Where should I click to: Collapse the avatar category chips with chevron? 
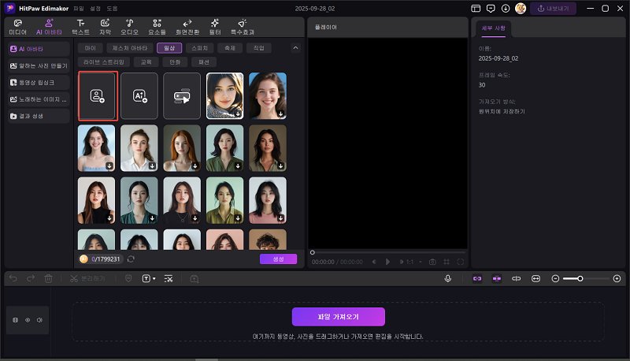[295, 48]
